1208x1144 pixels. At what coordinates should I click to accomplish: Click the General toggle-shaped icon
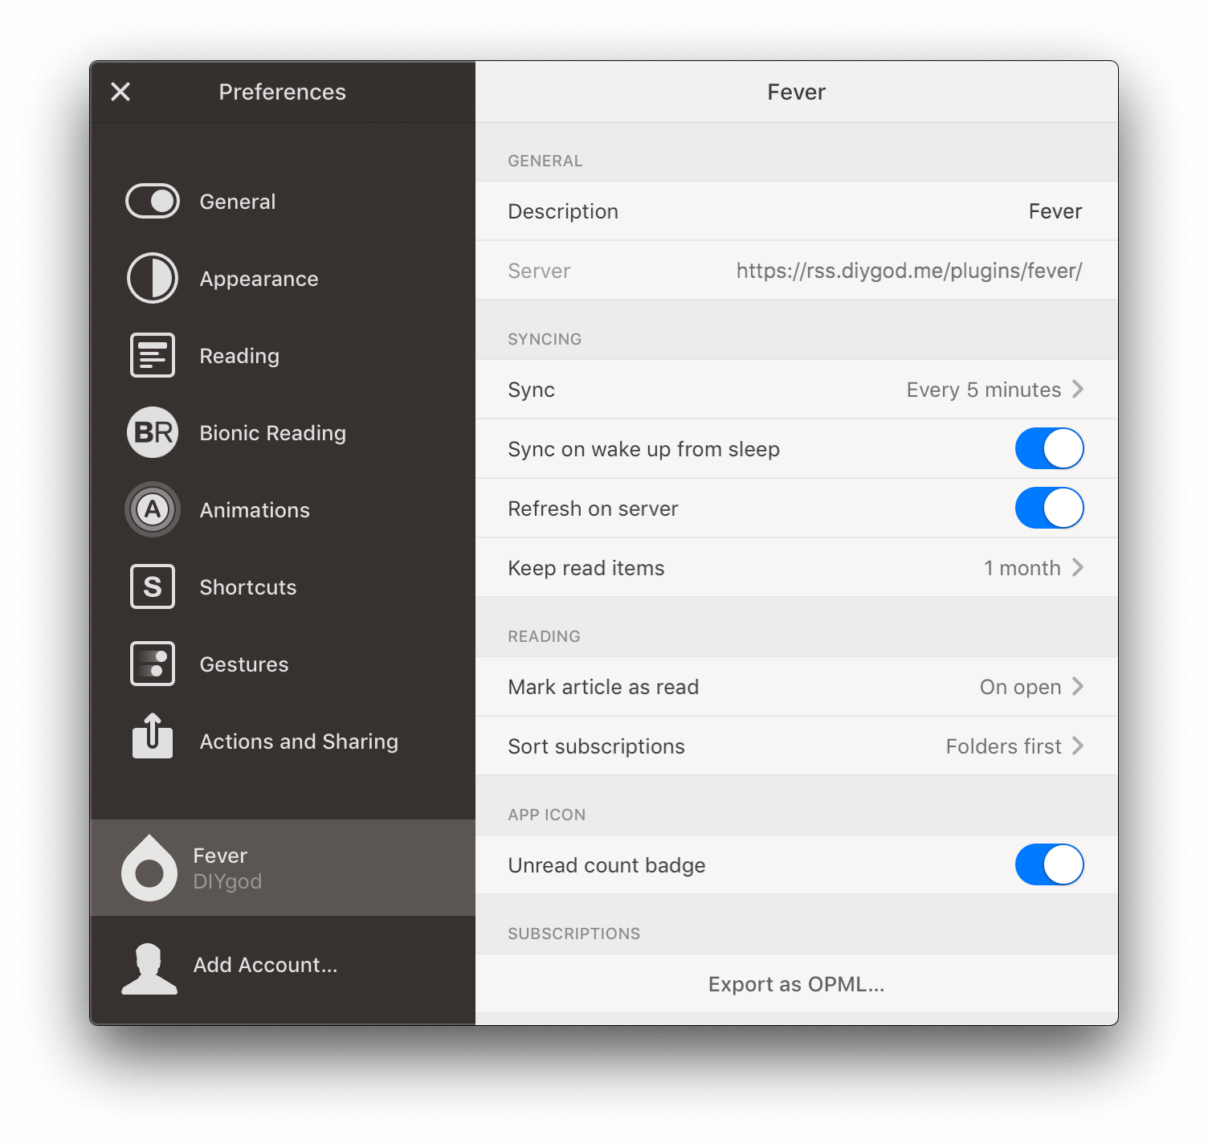[x=153, y=201]
